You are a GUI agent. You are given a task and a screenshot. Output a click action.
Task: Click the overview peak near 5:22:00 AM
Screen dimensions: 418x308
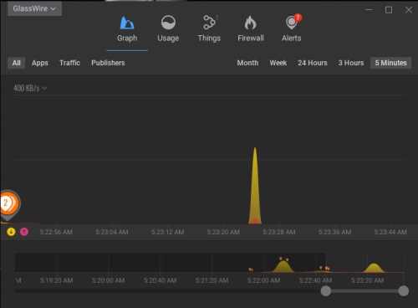click(x=283, y=266)
